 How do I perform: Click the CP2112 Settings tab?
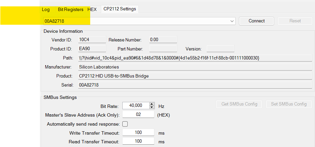(120, 9)
